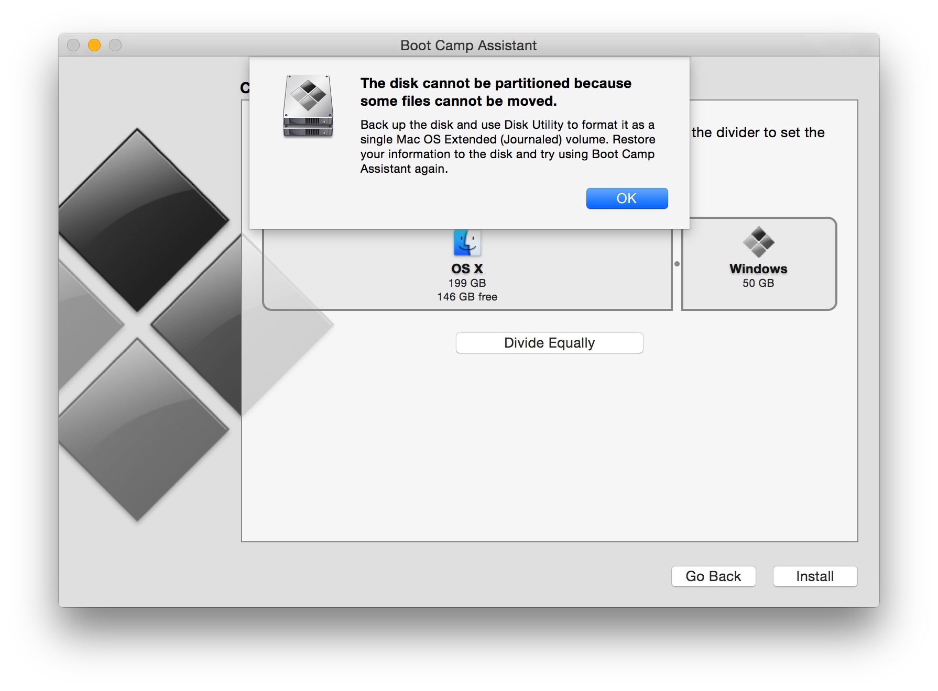938x691 pixels.
Task: Click the Divide Equally button
Action: (549, 343)
